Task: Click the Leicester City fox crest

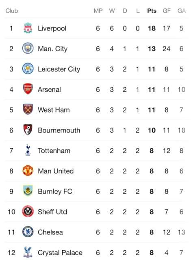Action: (x=28, y=69)
